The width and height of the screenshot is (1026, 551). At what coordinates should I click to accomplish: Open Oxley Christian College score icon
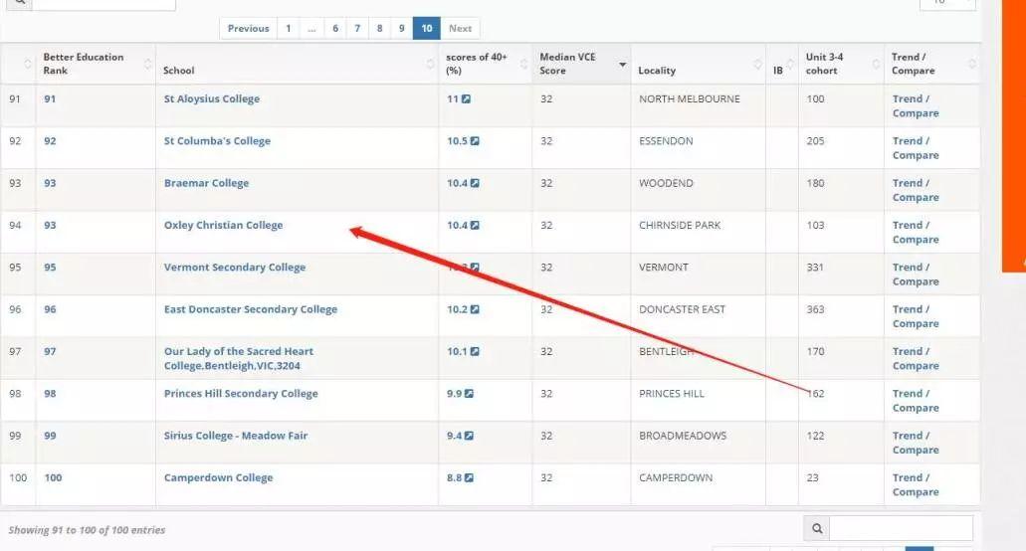point(475,226)
